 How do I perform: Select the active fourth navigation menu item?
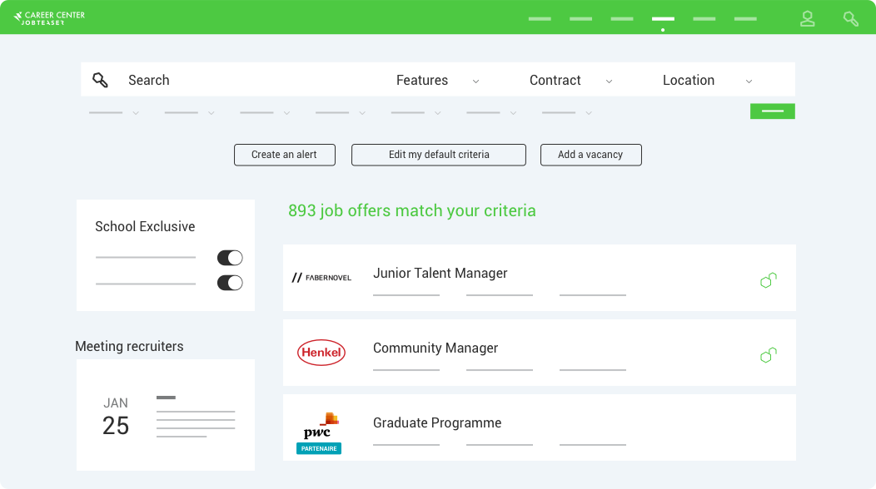coord(663,19)
